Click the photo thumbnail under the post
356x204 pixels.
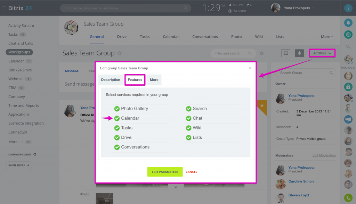tap(105, 198)
